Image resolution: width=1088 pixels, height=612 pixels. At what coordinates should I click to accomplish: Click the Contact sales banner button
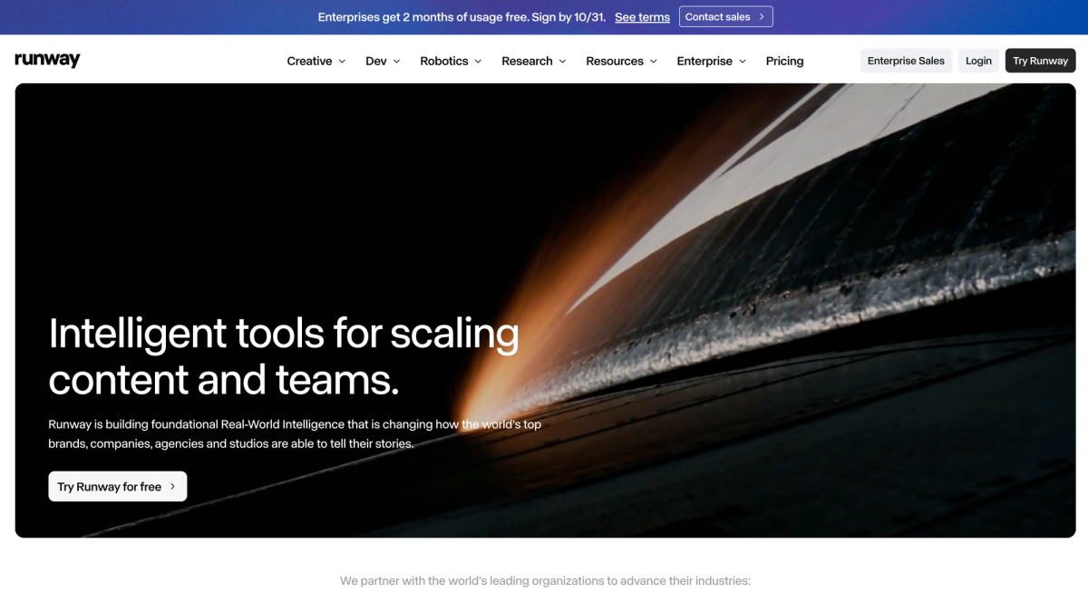click(x=725, y=16)
